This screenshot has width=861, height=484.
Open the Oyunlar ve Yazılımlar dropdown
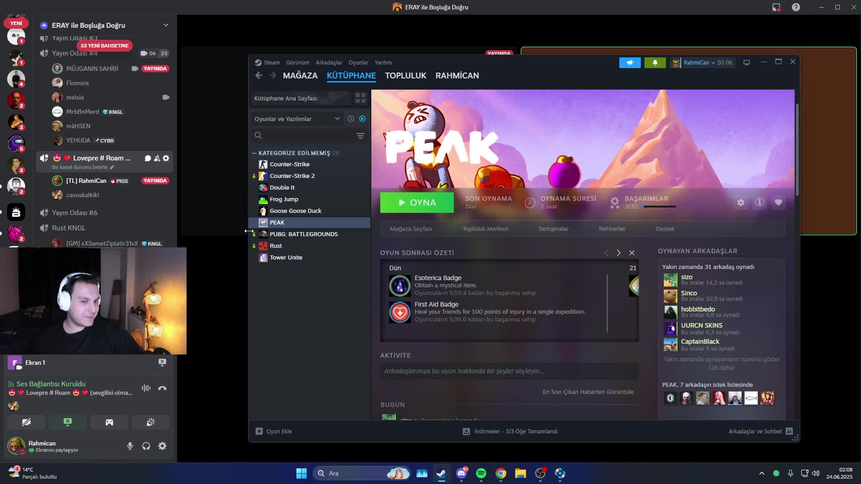coord(297,119)
